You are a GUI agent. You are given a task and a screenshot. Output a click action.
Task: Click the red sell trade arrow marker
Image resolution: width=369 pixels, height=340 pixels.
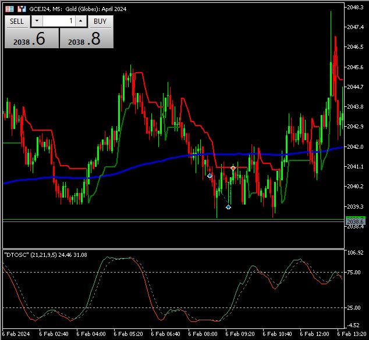tap(233, 168)
